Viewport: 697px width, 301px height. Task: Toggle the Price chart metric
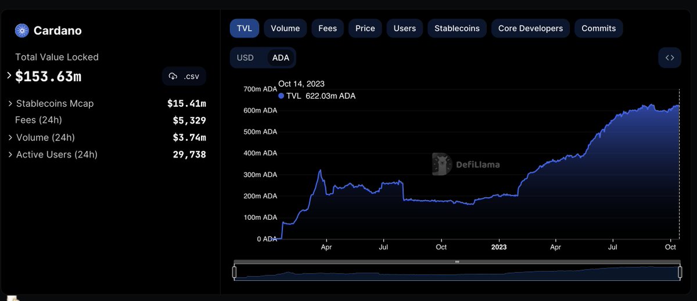point(365,28)
